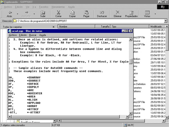Click the Subir up-folder icon
Image resolution: width=169 pixels, height=127 pixels.
click(x=43, y=12)
